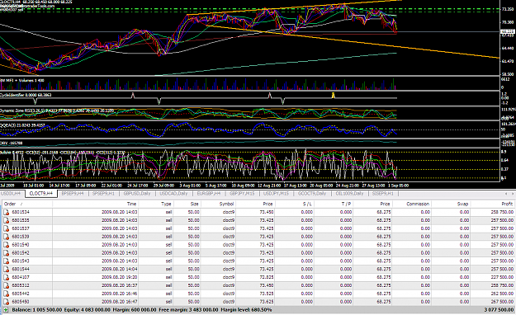Sort orders by the Swap column header
This screenshot has height=315, width=516.
point(451,204)
